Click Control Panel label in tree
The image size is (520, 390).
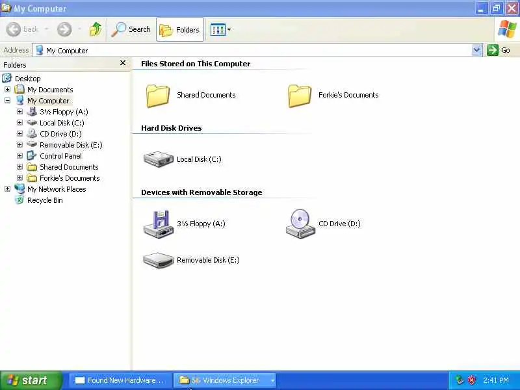click(x=60, y=156)
